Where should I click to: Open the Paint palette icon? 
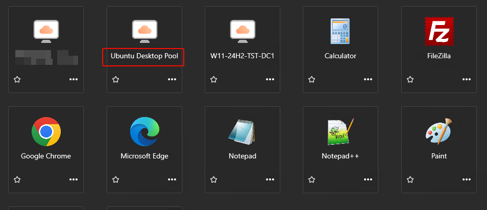point(439,131)
